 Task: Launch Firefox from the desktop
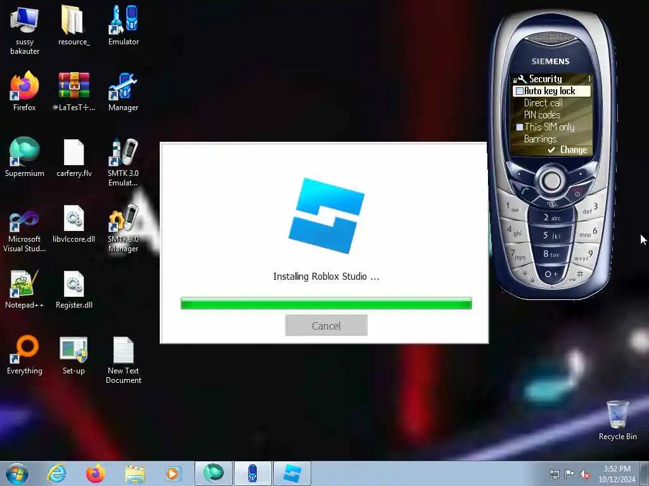pyautogui.click(x=25, y=91)
